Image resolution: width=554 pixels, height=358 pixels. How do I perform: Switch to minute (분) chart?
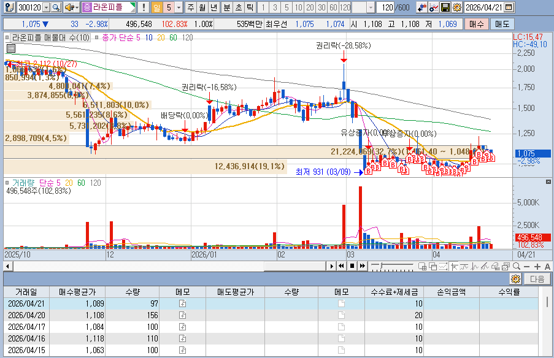click(x=227, y=7)
